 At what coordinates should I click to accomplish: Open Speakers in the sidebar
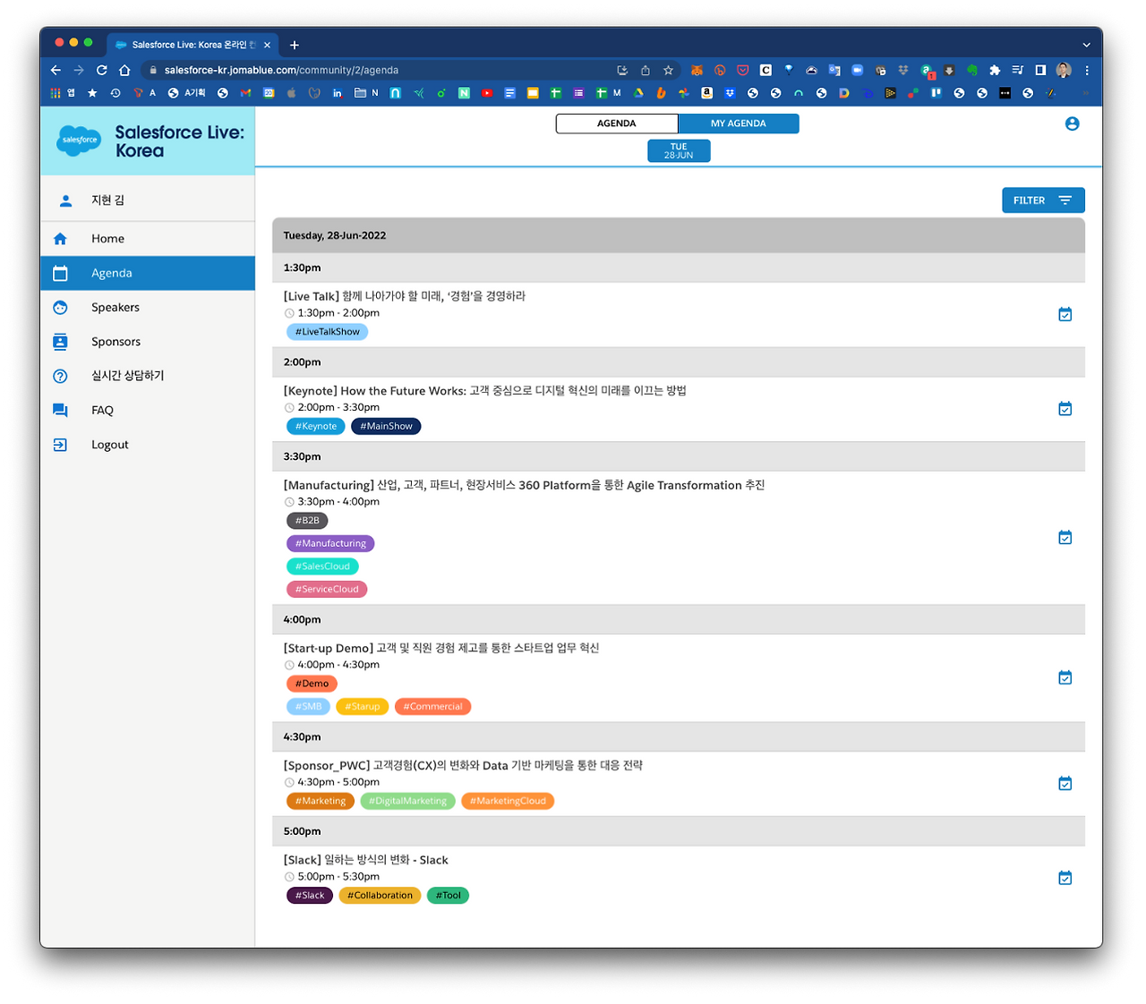point(148,307)
